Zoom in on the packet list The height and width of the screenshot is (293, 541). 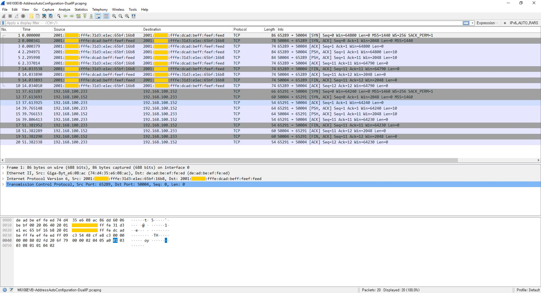114,16
